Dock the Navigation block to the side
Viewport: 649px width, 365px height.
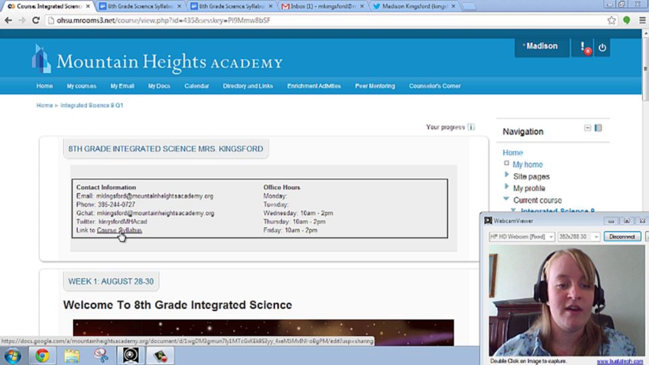598,128
